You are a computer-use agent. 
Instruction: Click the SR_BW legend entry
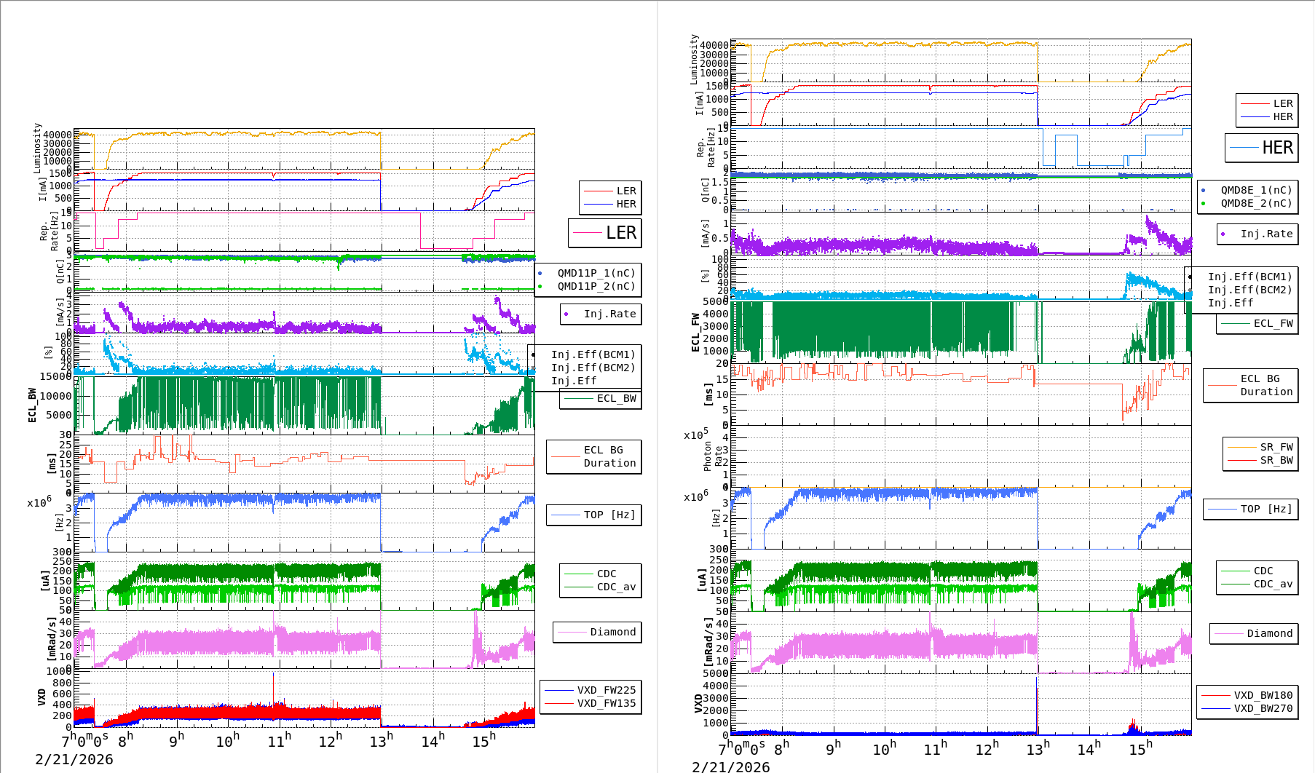point(1276,460)
